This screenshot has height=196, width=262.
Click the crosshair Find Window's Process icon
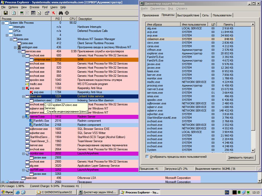pyautogui.click(x=67, y=13)
